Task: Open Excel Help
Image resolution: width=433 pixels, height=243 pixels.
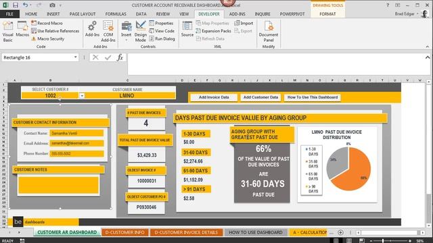Action: pos(388,5)
